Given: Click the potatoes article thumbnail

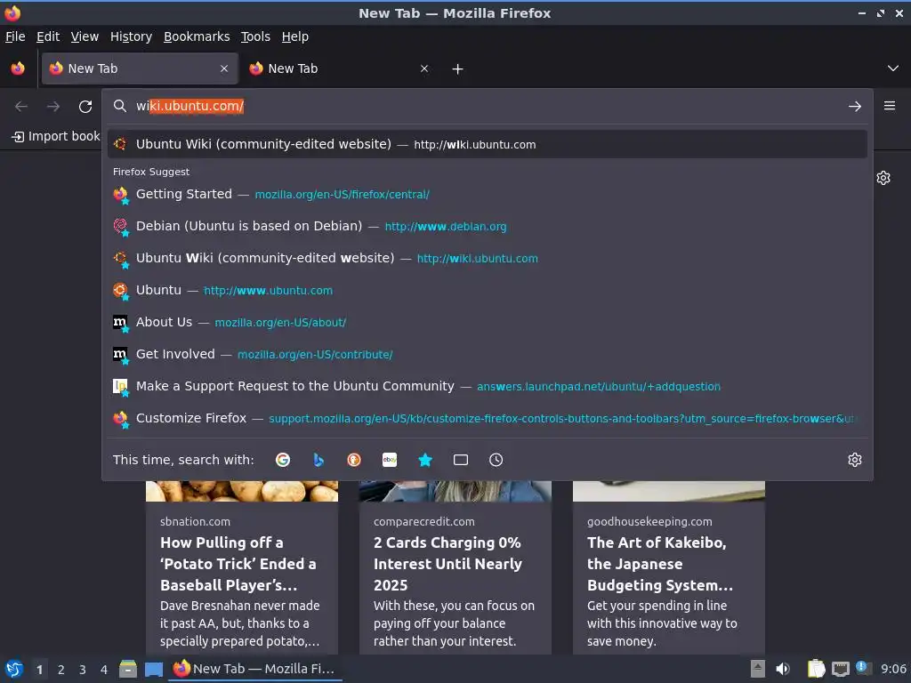Looking at the screenshot, I should click(x=242, y=491).
